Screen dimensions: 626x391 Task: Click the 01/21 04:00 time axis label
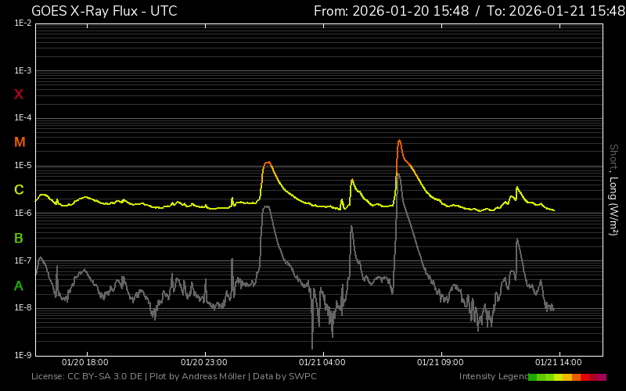click(x=322, y=362)
